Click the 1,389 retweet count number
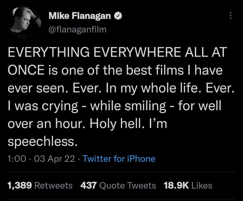 [20, 186]
